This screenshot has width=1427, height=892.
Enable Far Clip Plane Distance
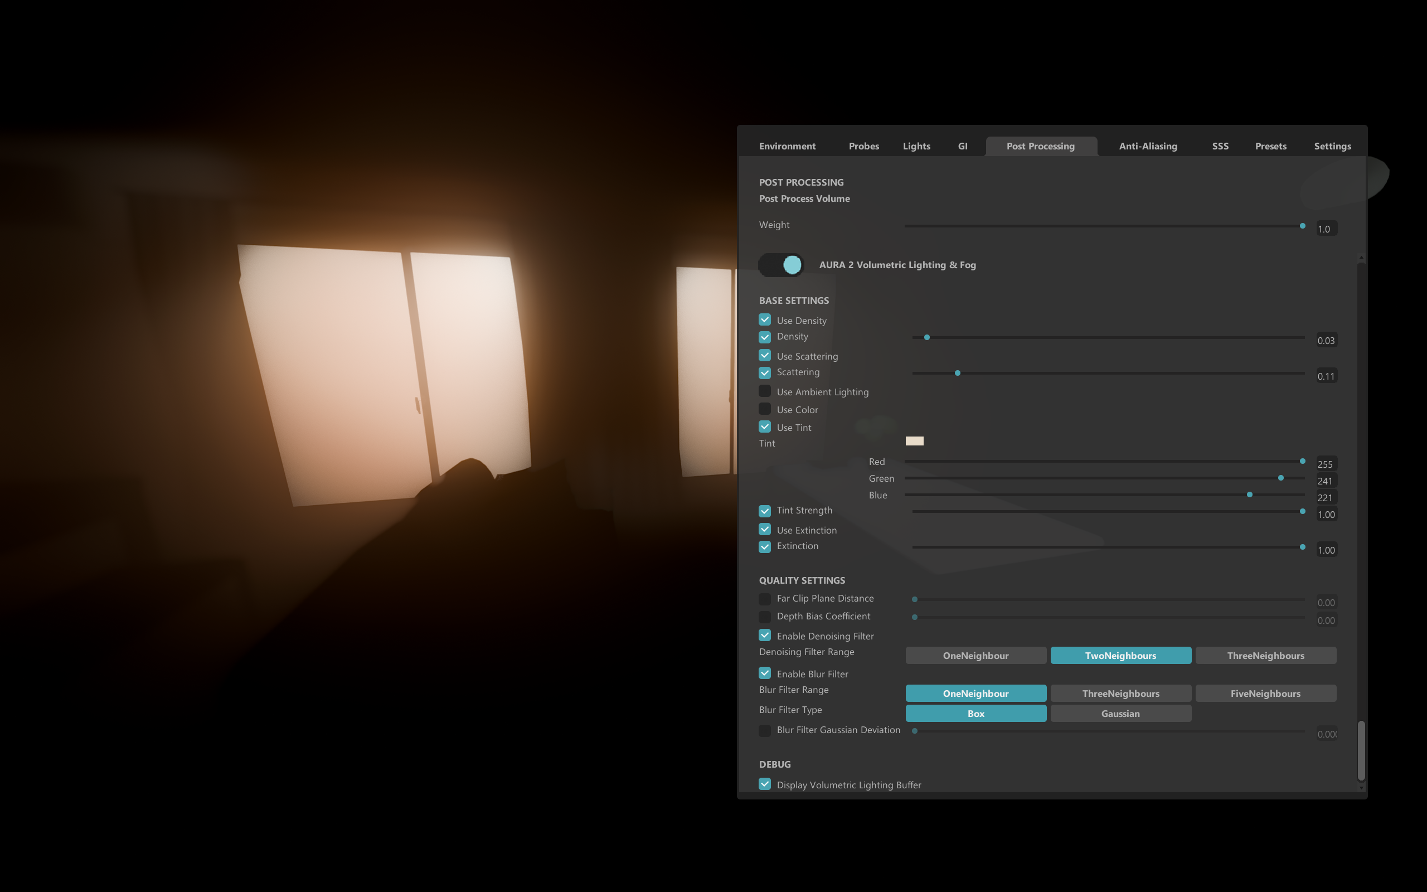click(x=765, y=598)
